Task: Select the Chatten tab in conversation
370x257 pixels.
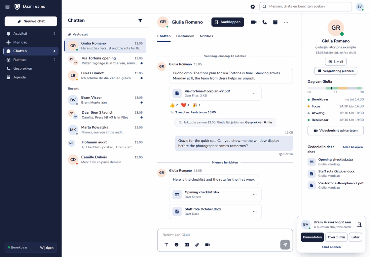Action: click(164, 36)
